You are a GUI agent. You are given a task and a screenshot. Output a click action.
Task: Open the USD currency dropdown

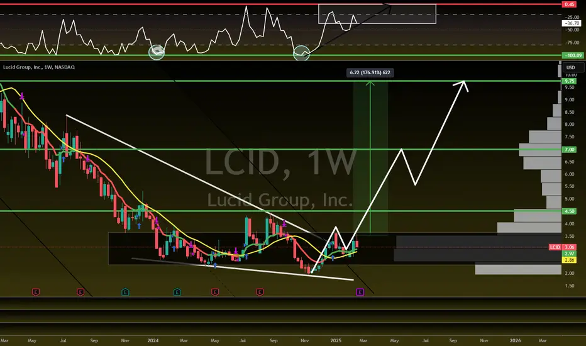[573, 67]
